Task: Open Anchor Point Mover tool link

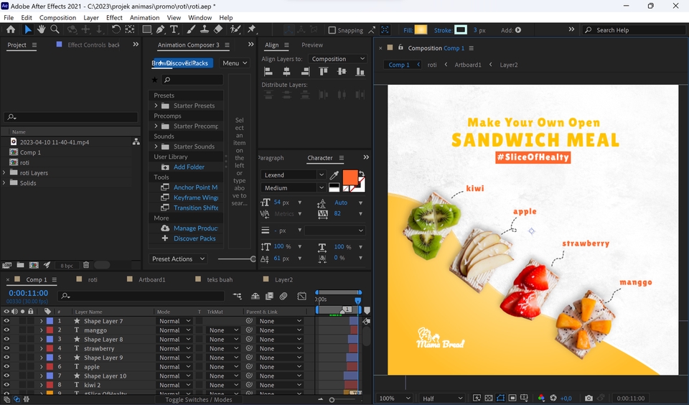Action: click(x=195, y=187)
